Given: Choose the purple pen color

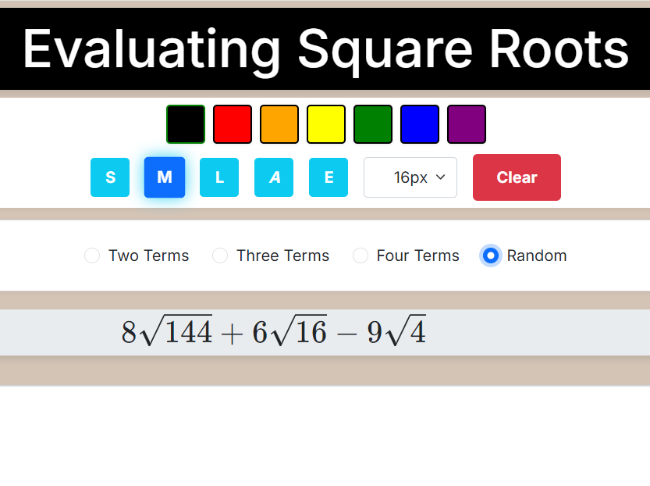Looking at the screenshot, I should click(x=467, y=124).
